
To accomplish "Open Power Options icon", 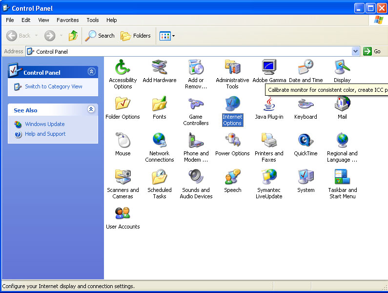I will pos(232,145).
